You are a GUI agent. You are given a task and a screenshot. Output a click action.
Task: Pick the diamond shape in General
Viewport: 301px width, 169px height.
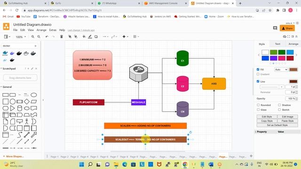tap(27, 101)
